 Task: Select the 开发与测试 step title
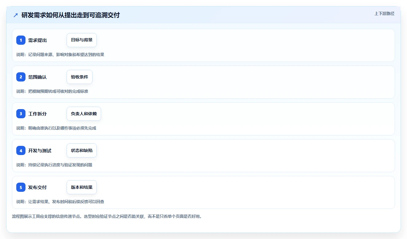[40, 151]
